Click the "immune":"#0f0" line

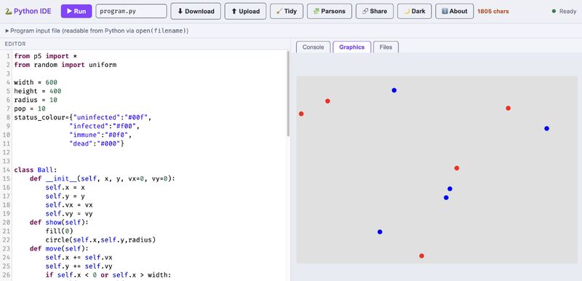tap(100, 135)
